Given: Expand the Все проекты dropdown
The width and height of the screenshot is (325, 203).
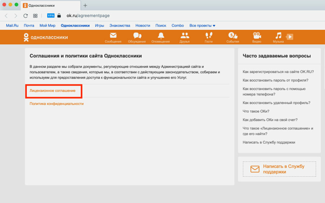Looking at the screenshot, I should click(x=202, y=25).
